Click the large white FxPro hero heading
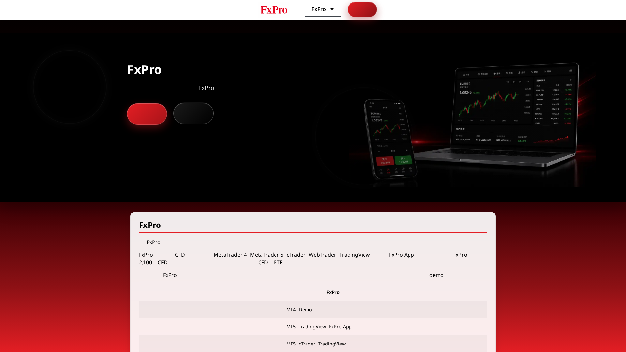Screen dimensions: 626x352 [144, 69]
